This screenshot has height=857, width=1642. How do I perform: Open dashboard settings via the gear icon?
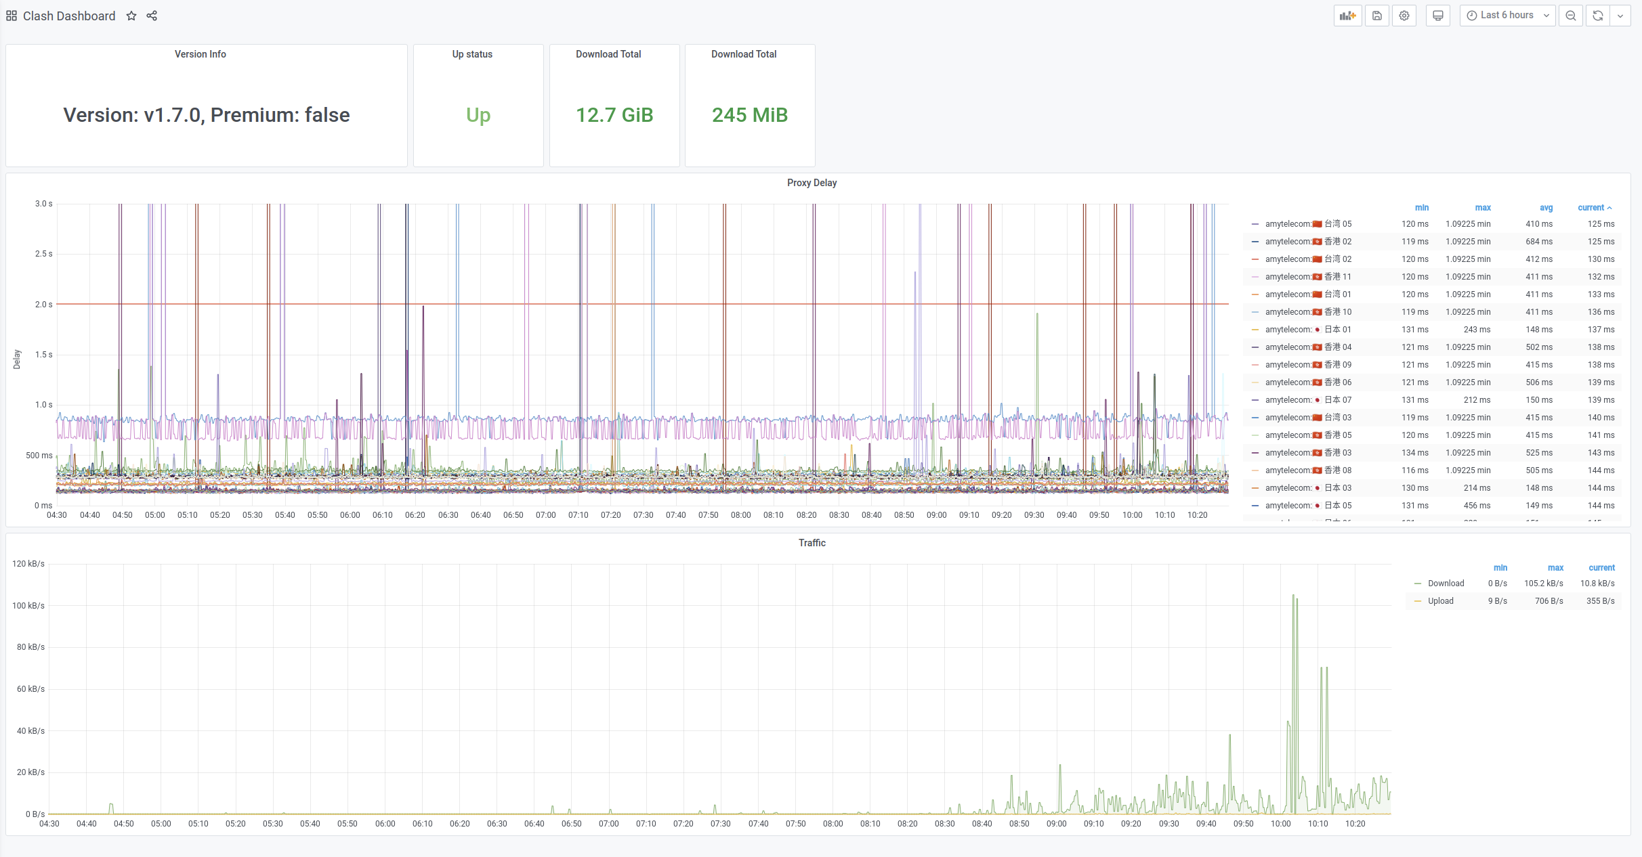pos(1404,15)
